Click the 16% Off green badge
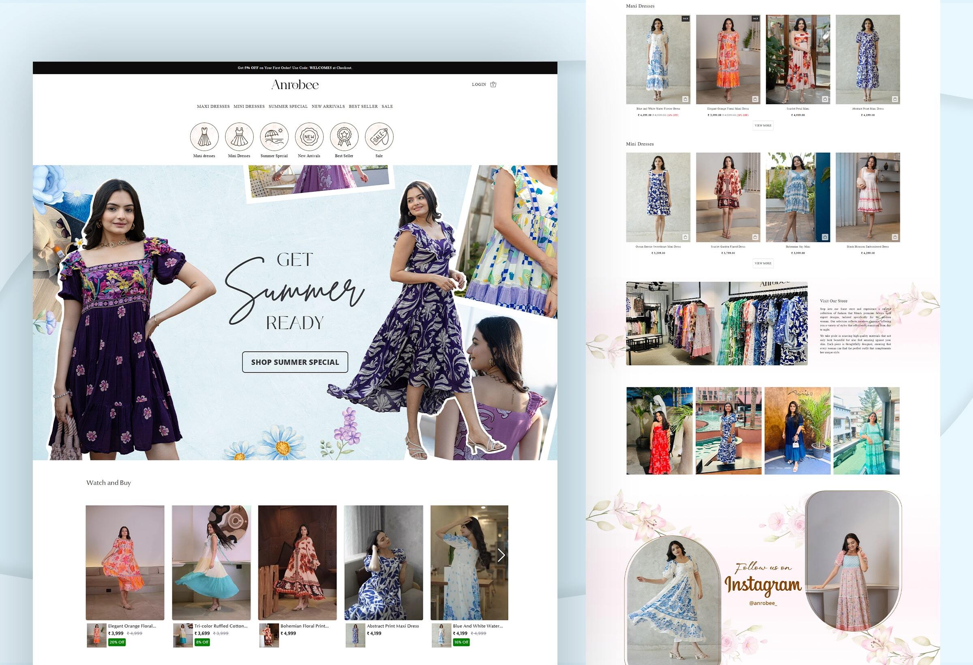Screen dimensions: 973x665 pyautogui.click(x=461, y=642)
